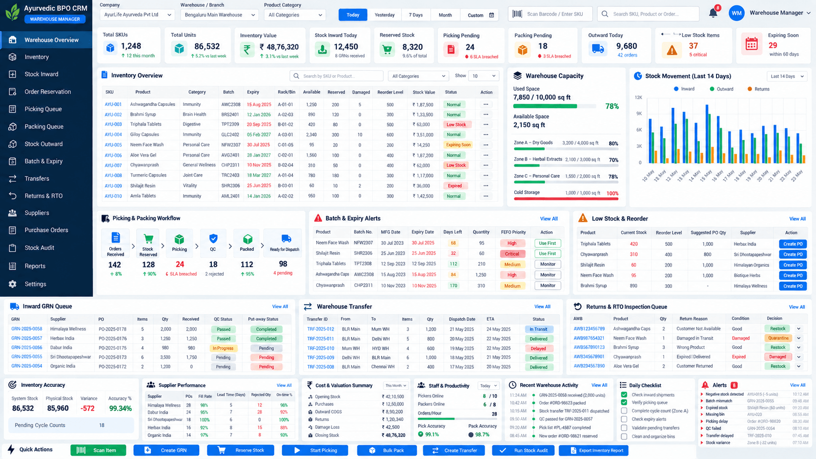The width and height of the screenshot is (816, 459).
Task: Expand decision dropdown for AWB123456789
Action: (x=799, y=329)
